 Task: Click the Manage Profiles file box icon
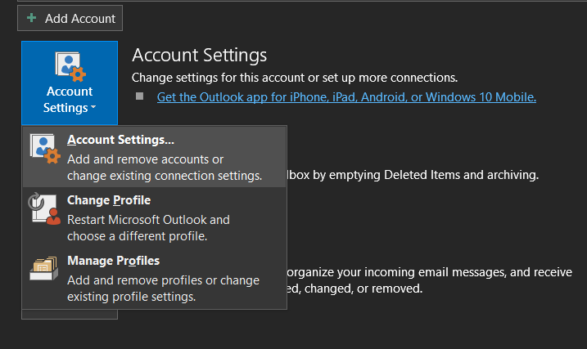click(44, 268)
